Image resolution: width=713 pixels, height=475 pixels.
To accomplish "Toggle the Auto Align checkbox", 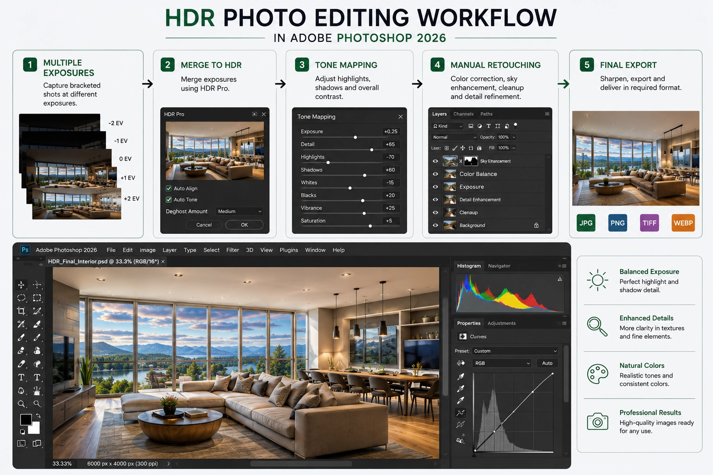I will [x=169, y=188].
